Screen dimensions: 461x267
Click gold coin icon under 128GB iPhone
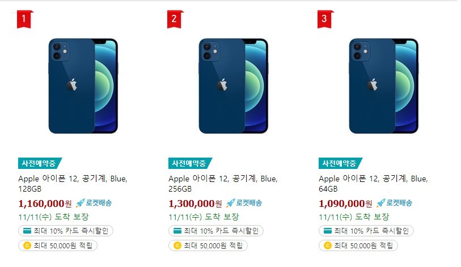27,245
